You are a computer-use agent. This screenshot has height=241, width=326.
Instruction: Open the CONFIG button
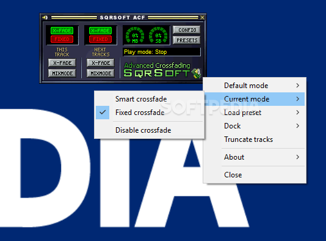click(187, 30)
